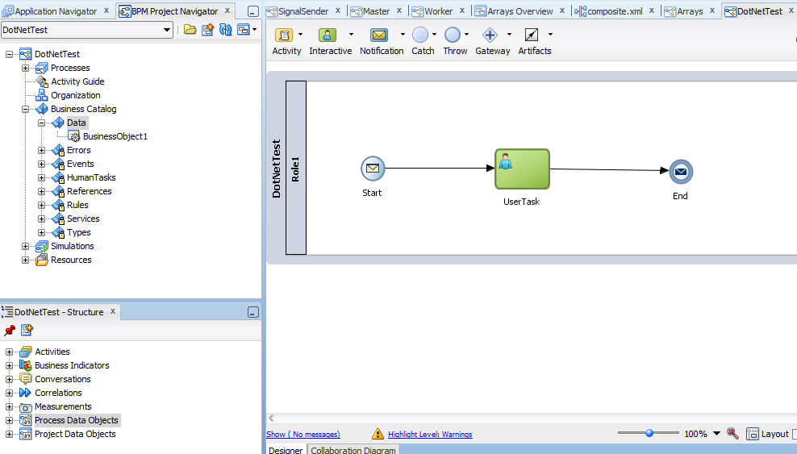The width and height of the screenshot is (797, 454).
Task: Click the red pin icon in Structure panel
Action: [10, 330]
